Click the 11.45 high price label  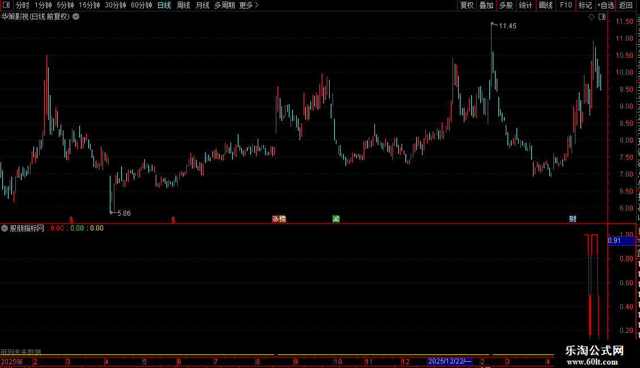(x=507, y=26)
